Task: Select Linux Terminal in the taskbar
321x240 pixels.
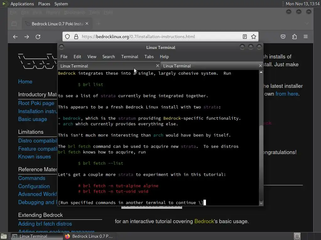Action: [x=36, y=236]
